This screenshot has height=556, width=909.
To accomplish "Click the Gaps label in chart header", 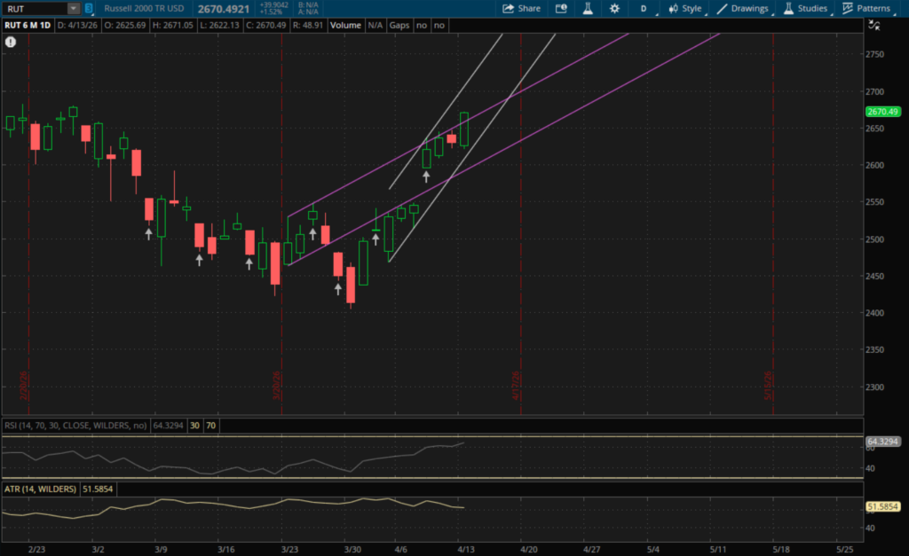I will tap(399, 26).
